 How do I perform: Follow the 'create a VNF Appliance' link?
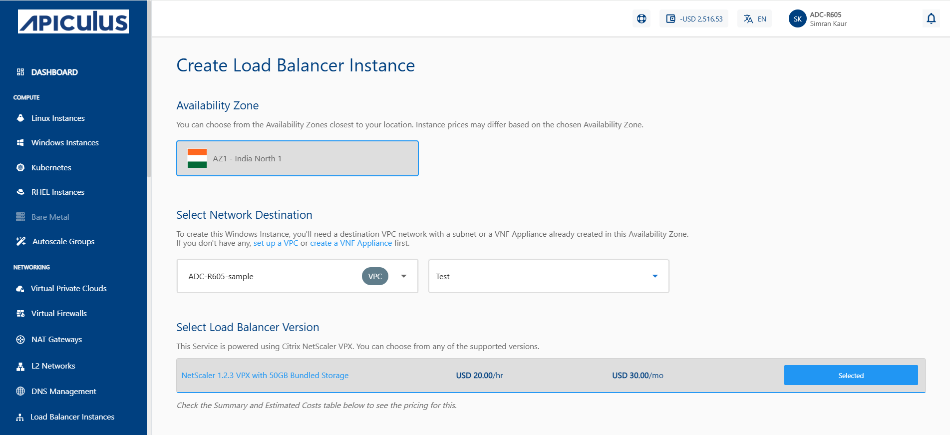pos(351,243)
